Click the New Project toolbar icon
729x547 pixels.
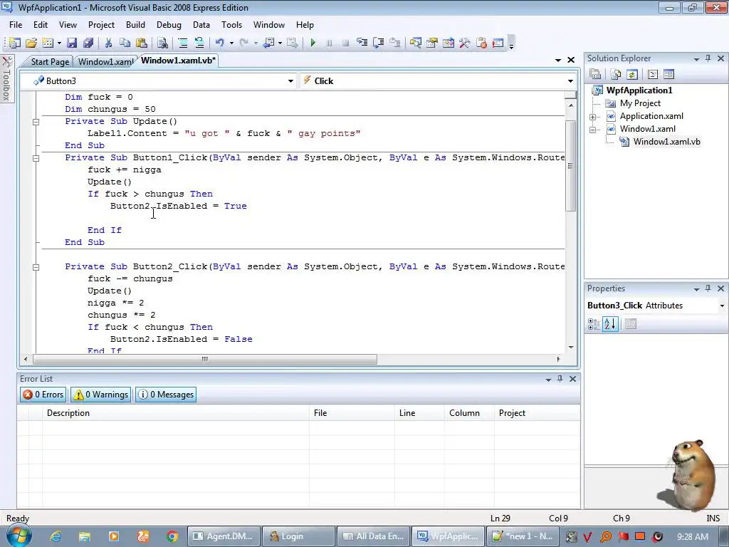pyautogui.click(x=14, y=43)
